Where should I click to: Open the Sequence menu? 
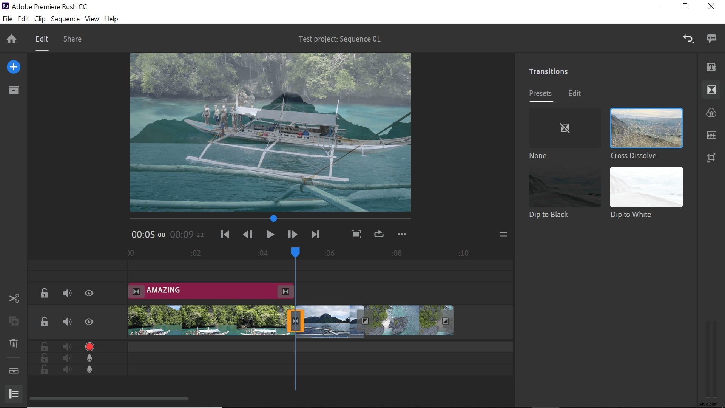click(65, 19)
